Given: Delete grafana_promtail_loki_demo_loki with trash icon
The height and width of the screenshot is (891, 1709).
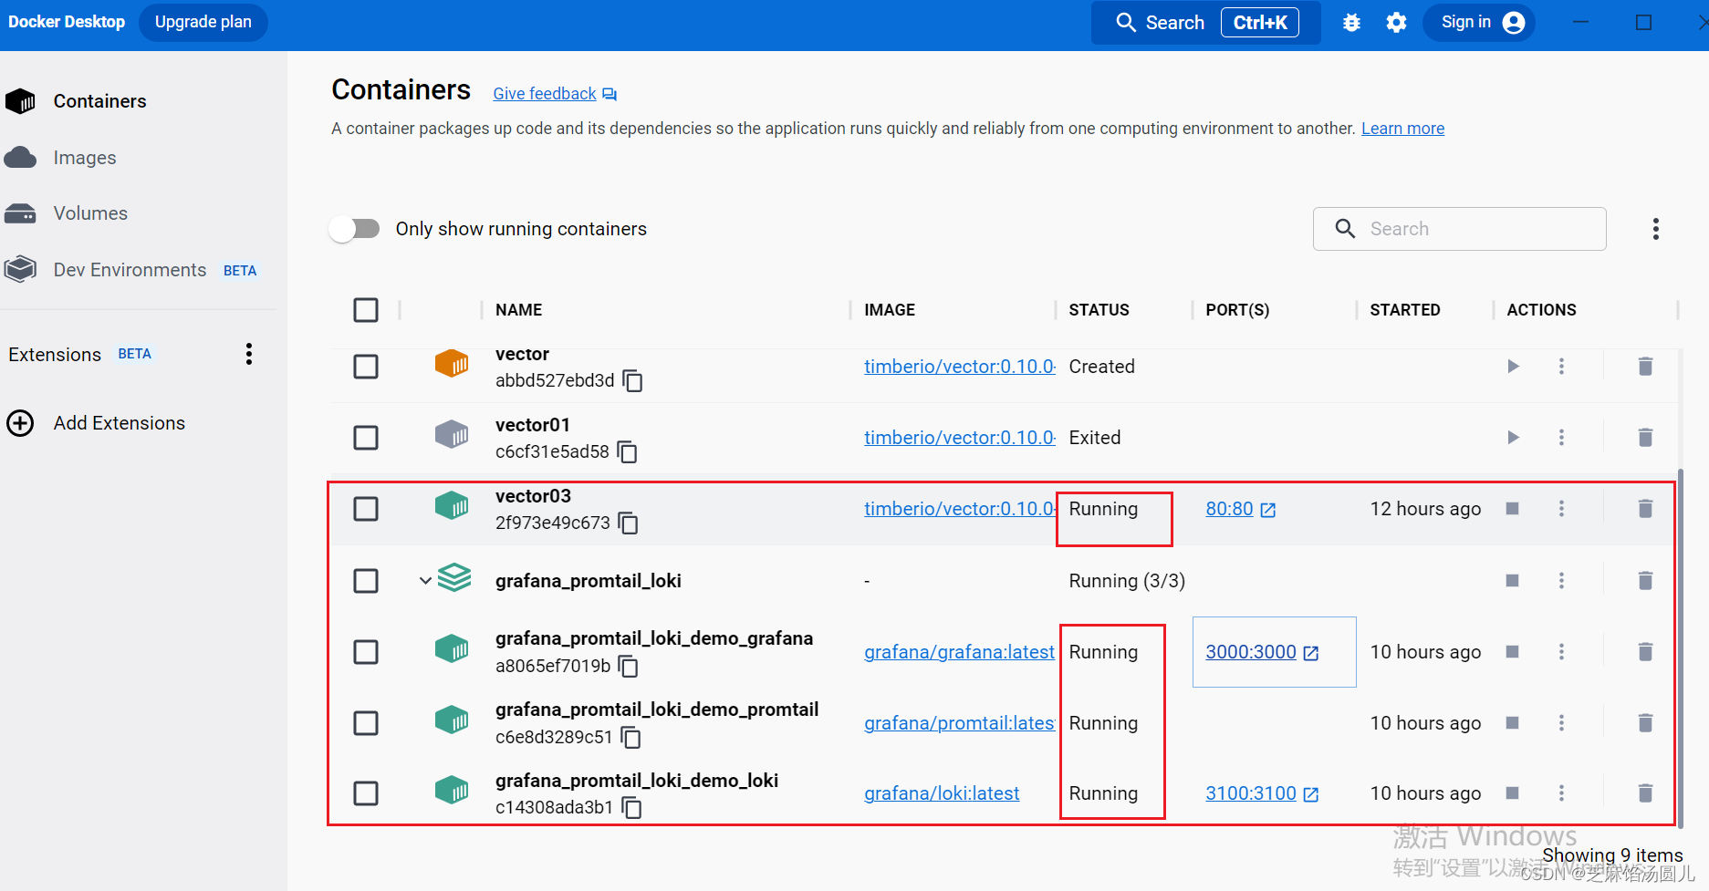Looking at the screenshot, I should [1645, 793].
